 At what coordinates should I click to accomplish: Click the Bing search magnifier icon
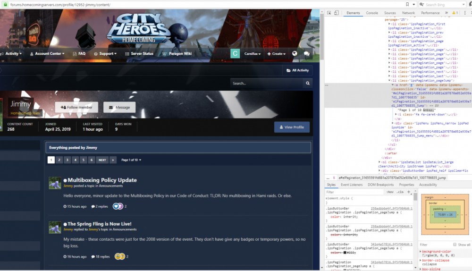(421, 5)
